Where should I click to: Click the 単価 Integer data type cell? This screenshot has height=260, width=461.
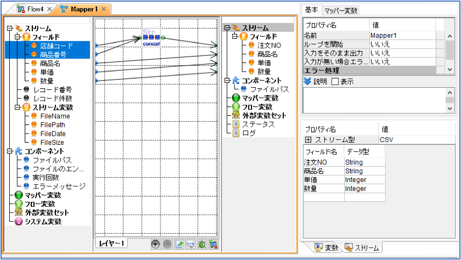coord(365,180)
